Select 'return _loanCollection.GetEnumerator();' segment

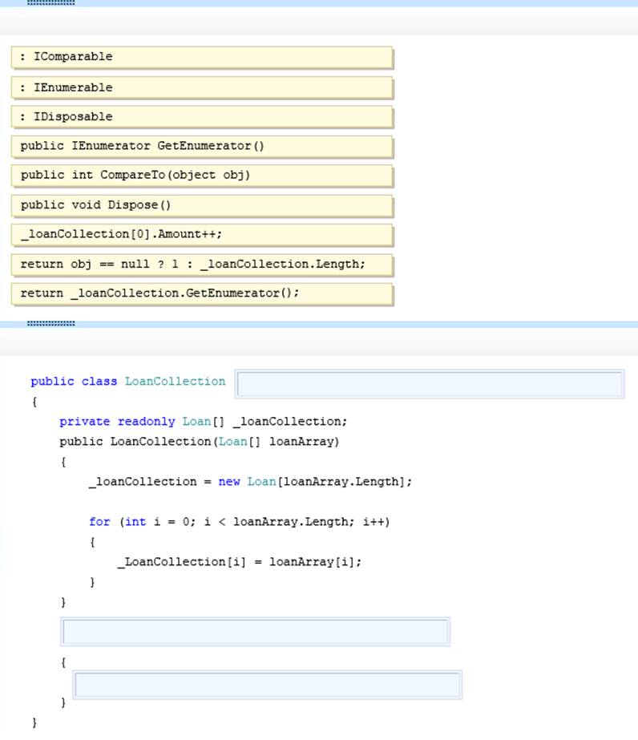[x=202, y=293]
